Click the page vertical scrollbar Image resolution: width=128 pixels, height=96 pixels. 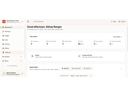coord(127,39)
